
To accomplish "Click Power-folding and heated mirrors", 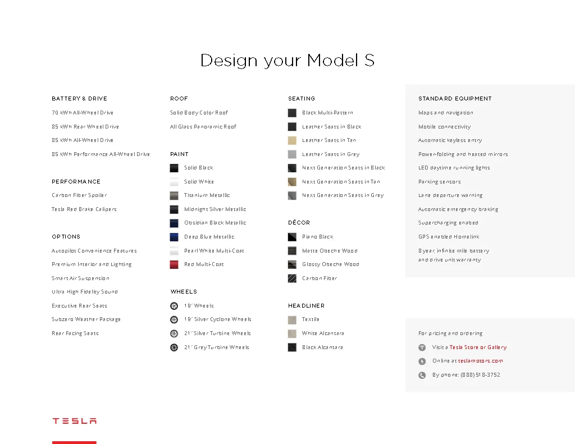I will click(x=463, y=154).
